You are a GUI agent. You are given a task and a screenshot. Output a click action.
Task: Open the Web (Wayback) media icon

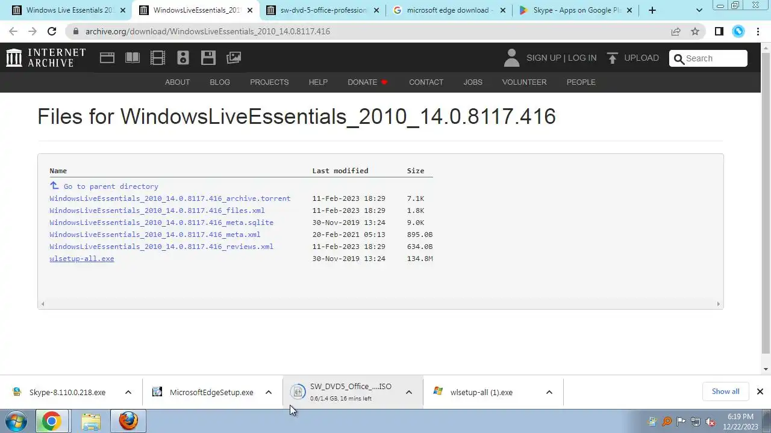point(107,58)
